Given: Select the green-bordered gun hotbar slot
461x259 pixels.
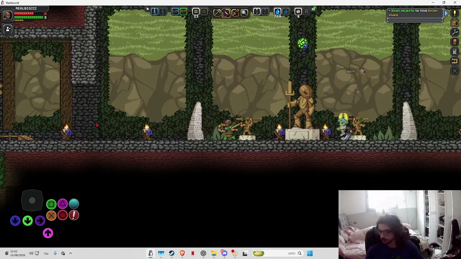Looking at the screenshot, I should [183, 12].
